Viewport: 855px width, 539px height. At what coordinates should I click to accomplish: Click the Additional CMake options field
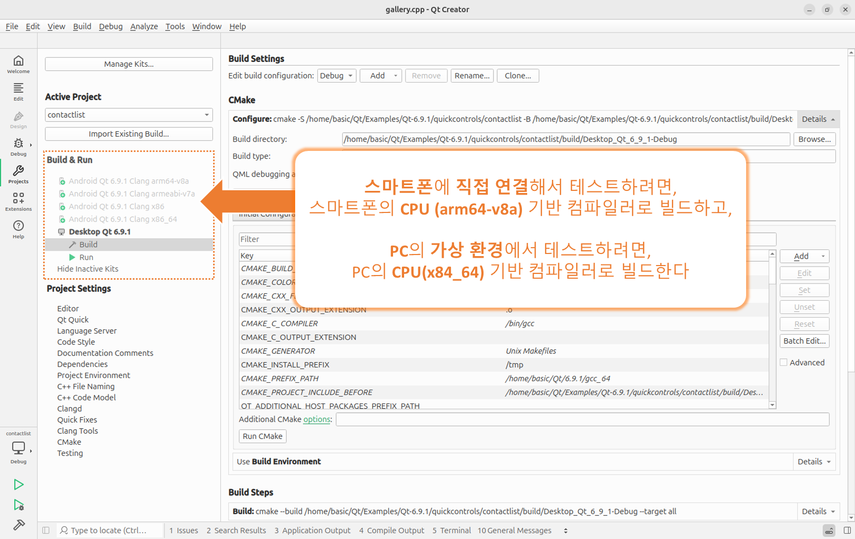[582, 419]
